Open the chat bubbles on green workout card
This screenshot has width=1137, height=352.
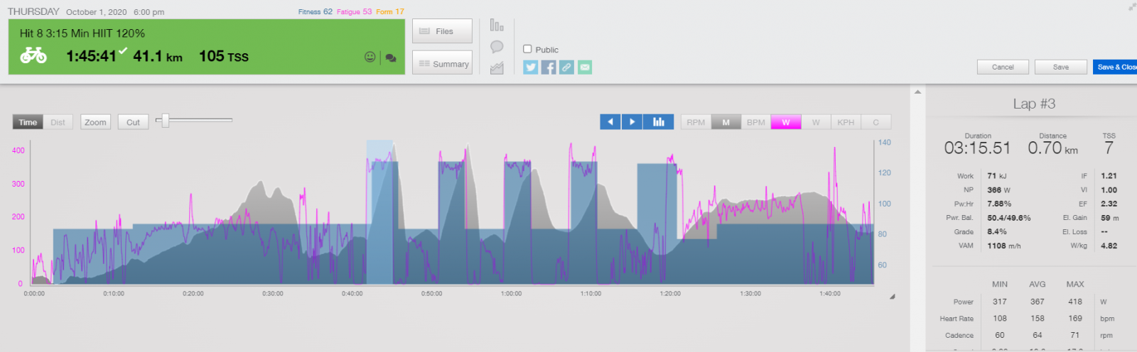[390, 57]
